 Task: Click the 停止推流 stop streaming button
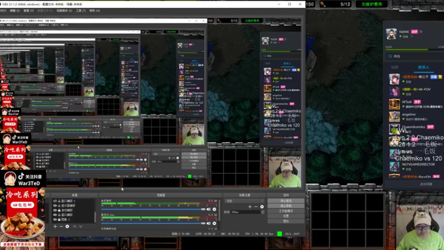[x=286, y=201]
